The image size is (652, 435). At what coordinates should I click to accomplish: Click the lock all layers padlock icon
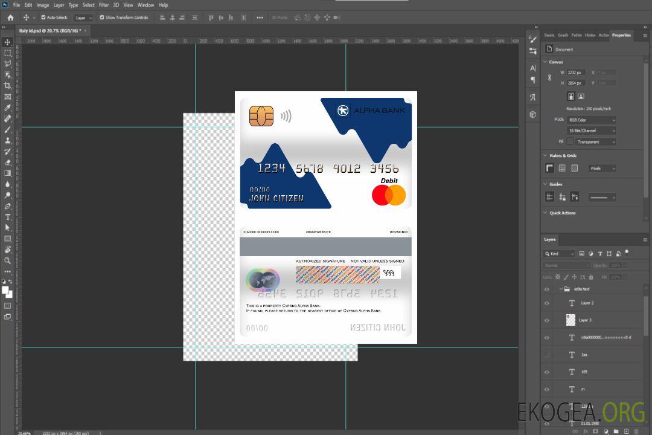(591, 277)
